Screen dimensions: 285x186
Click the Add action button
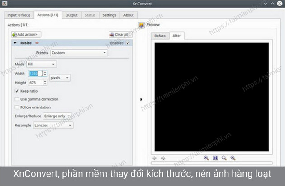tap(26, 34)
